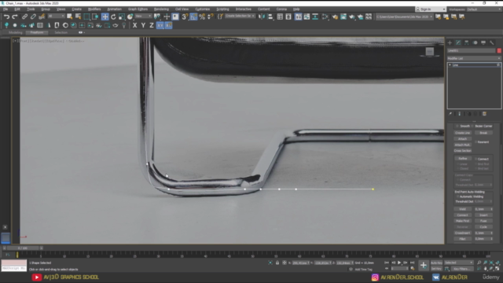
Task: Restrict to Z axis
Action: point(152,25)
